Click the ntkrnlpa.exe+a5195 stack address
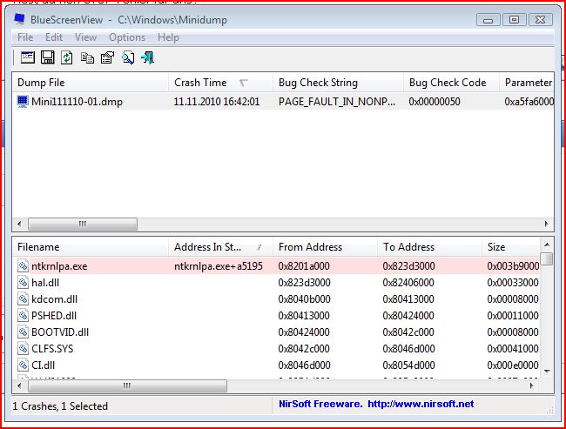The width and height of the screenshot is (566, 429). pyautogui.click(x=219, y=266)
